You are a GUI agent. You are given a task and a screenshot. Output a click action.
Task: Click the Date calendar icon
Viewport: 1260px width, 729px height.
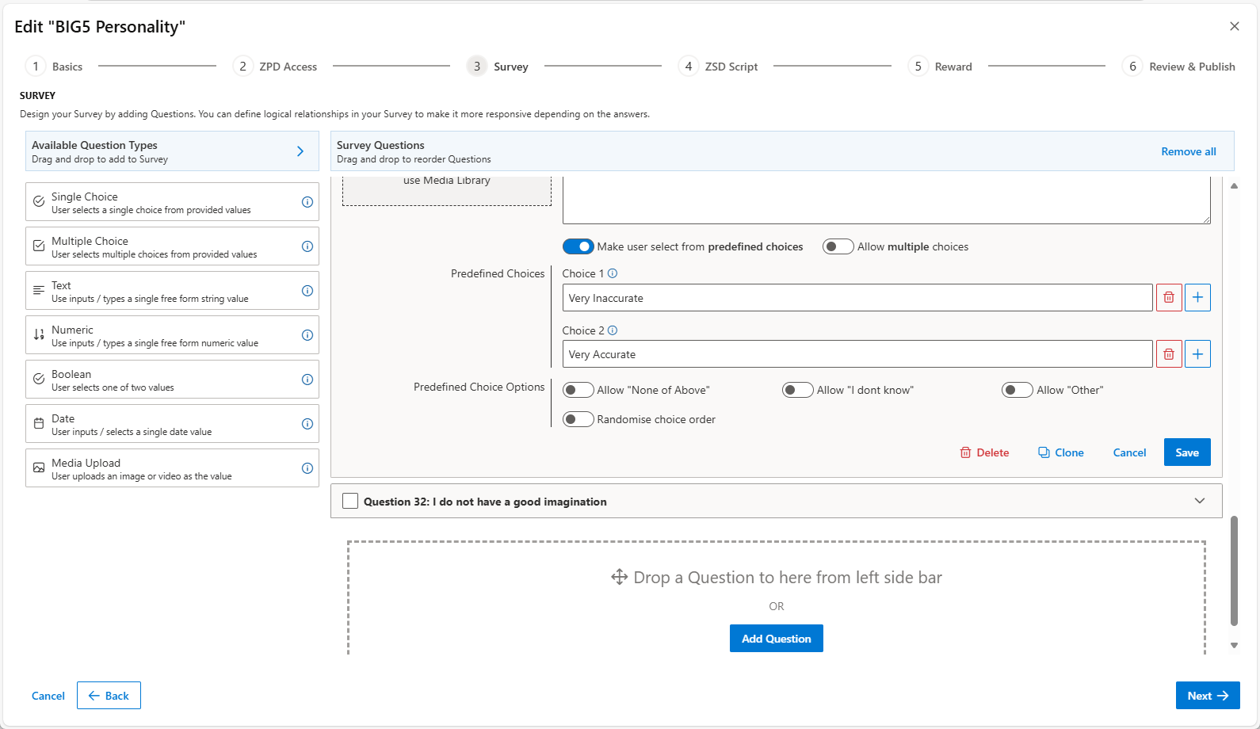click(39, 424)
